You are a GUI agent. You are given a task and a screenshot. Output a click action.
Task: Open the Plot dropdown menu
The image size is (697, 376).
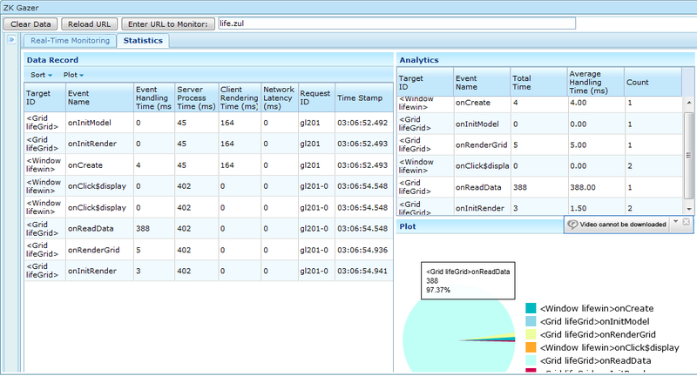[73, 75]
